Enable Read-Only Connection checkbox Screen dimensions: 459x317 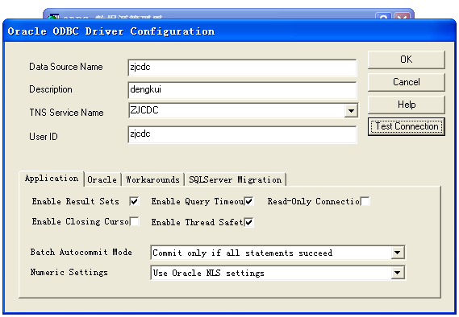coord(365,201)
